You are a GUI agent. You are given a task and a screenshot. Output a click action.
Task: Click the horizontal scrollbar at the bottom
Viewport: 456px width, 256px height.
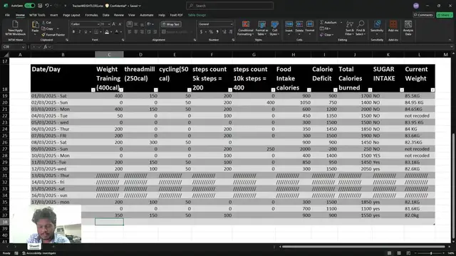pos(363,247)
